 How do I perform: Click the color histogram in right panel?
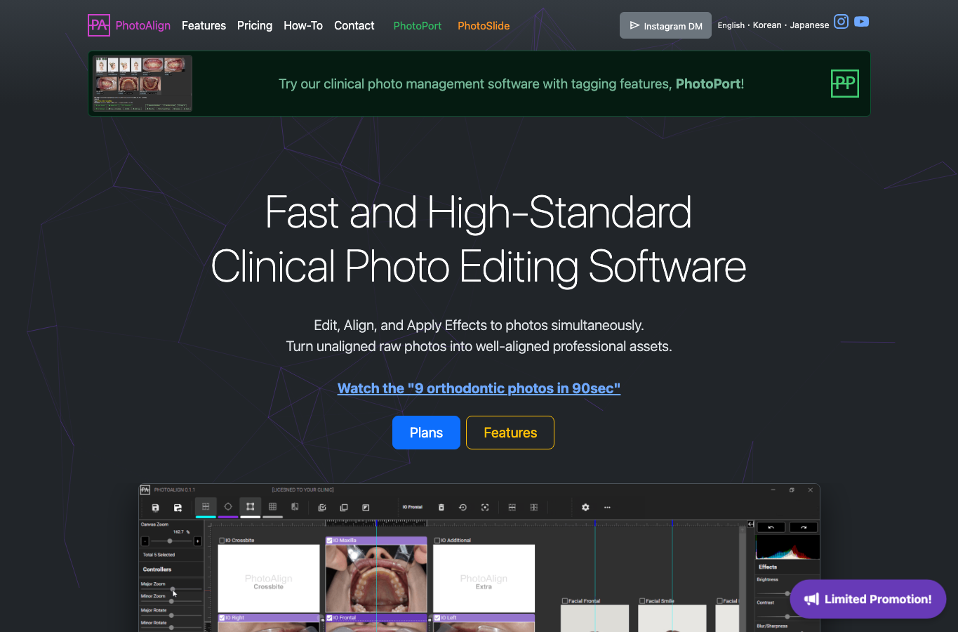click(x=787, y=547)
